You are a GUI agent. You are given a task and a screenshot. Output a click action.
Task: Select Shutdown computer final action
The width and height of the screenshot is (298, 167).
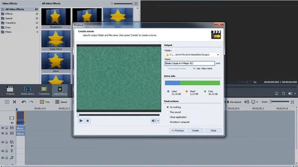168,122
